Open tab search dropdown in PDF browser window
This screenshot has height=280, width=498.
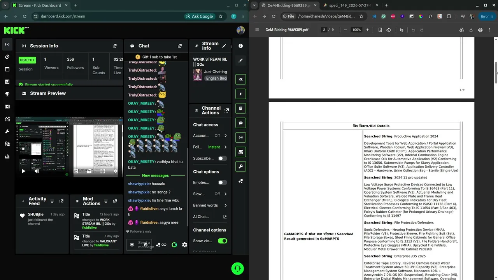254,5
